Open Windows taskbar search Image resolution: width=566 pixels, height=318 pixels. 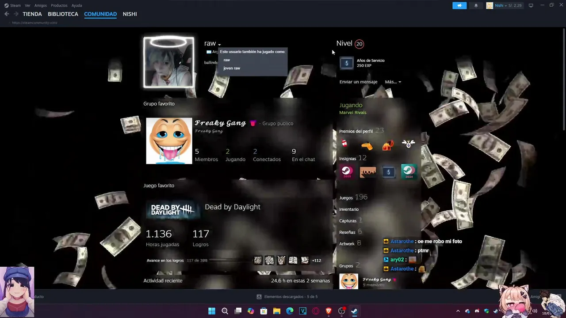(x=225, y=311)
